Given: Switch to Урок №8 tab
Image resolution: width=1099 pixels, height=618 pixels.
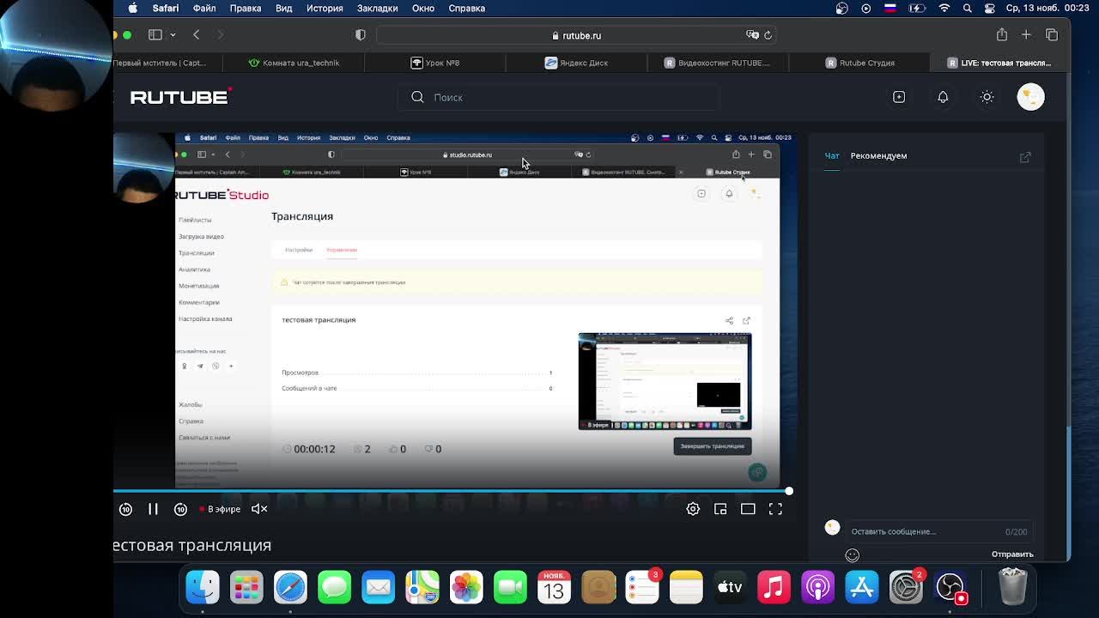Looking at the screenshot, I should (435, 63).
